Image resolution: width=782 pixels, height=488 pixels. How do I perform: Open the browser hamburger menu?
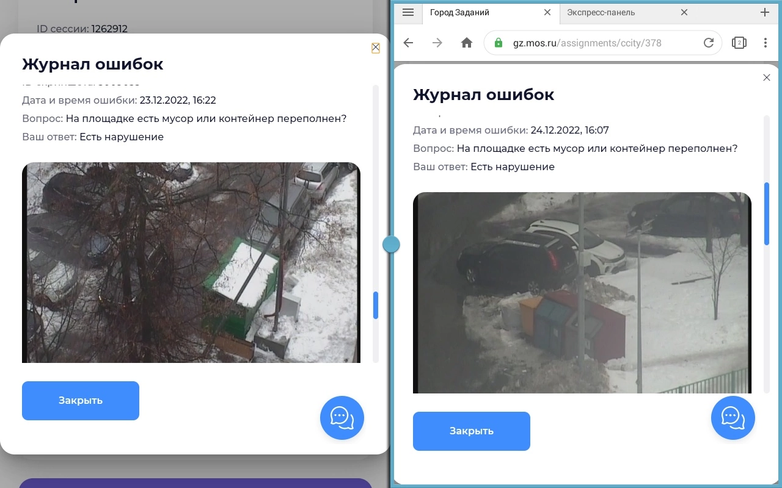(409, 12)
